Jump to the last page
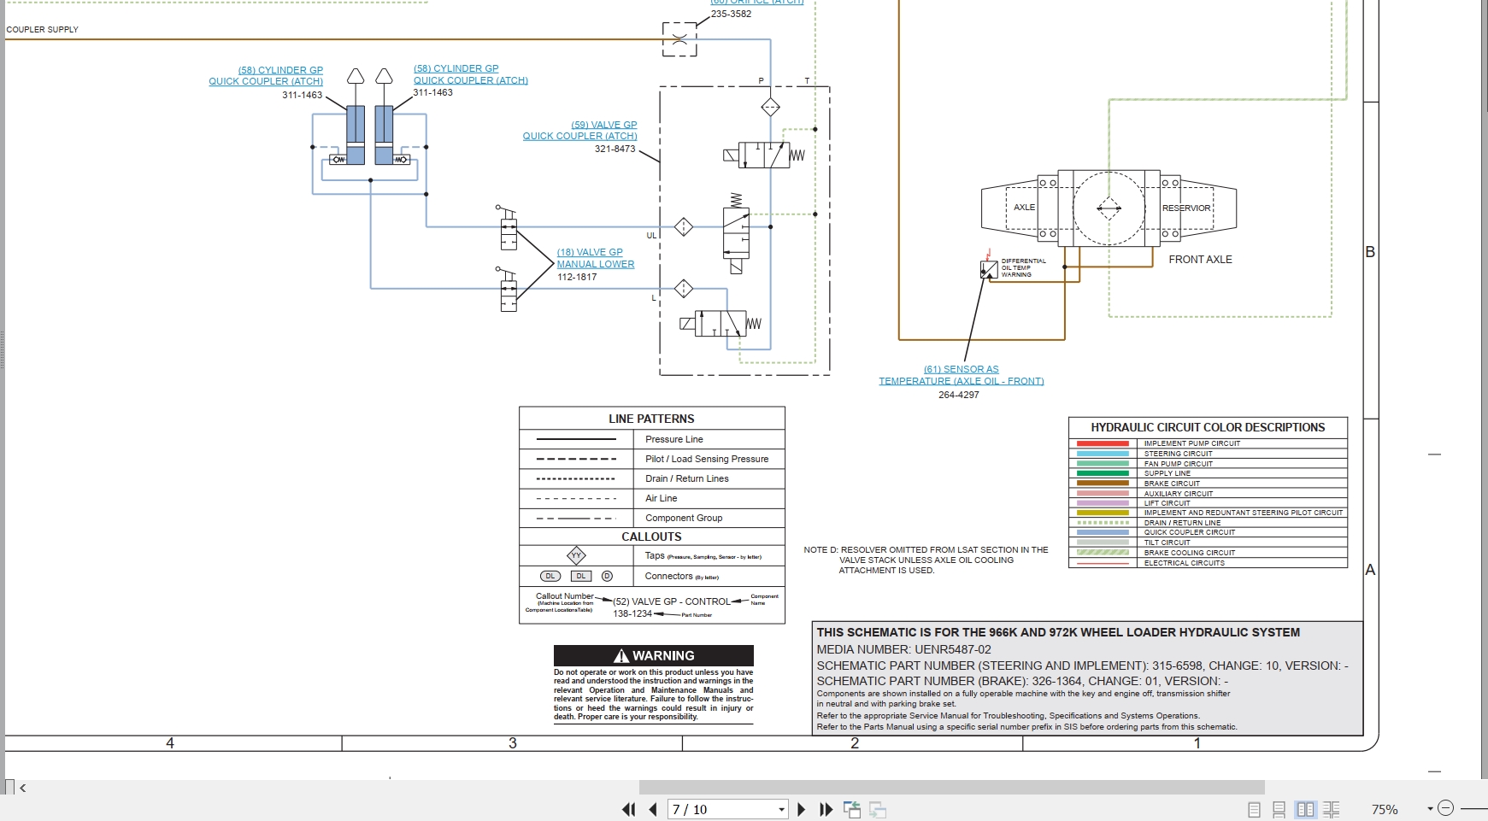 pyautogui.click(x=826, y=809)
